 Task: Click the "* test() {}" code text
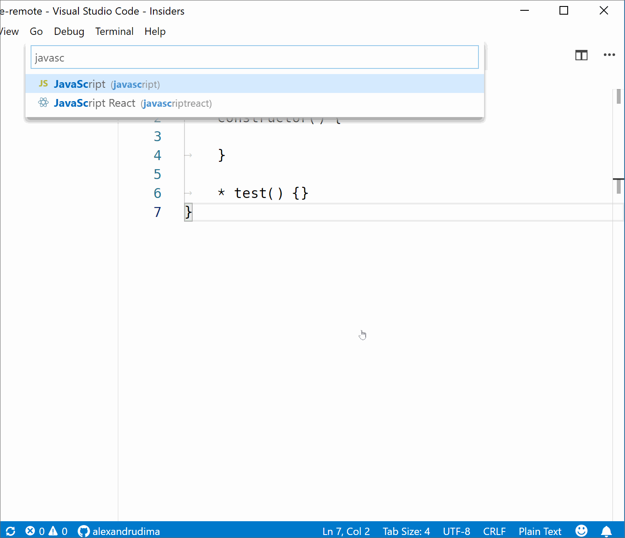(x=263, y=193)
